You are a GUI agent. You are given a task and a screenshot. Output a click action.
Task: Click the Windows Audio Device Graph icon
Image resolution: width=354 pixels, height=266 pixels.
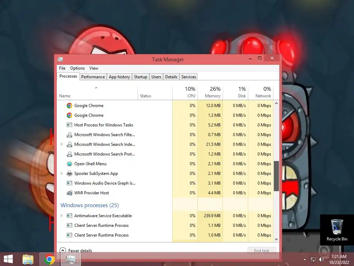coord(69,183)
